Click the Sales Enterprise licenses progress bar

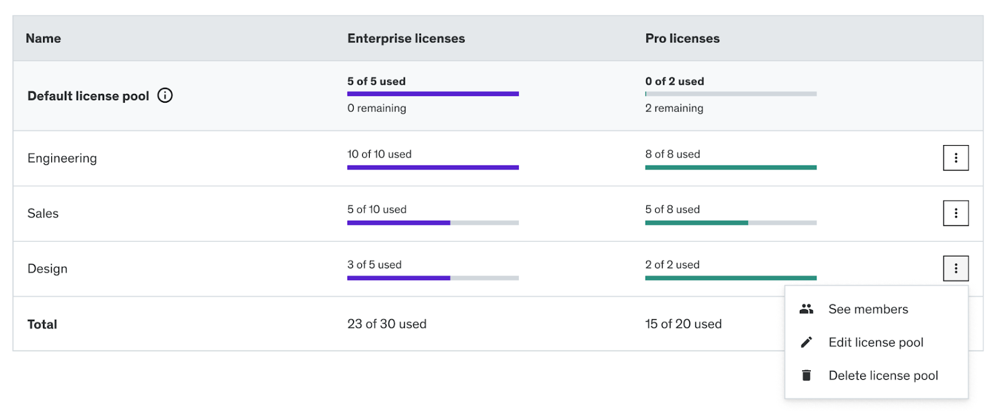click(432, 223)
